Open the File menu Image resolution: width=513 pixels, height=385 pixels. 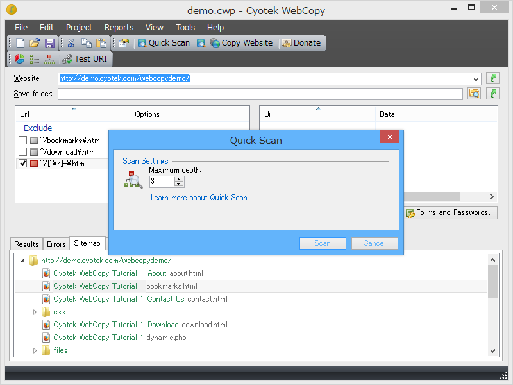coord(21,28)
